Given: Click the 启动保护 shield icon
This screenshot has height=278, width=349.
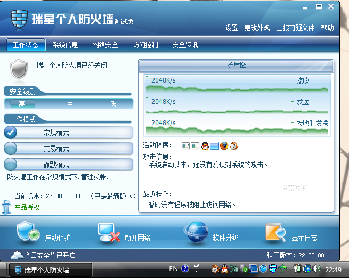Looking at the screenshot, I should pyautogui.click(x=28, y=231).
